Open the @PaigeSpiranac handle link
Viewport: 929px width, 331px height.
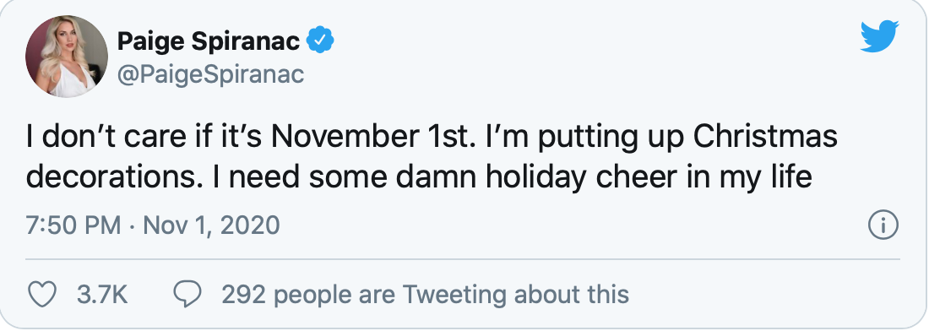(210, 75)
